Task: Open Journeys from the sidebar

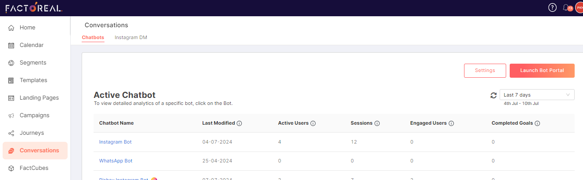Action: coord(35,133)
